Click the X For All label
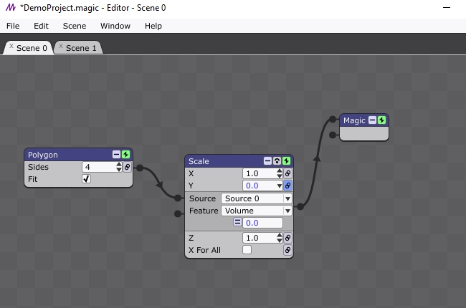Image resolution: width=466 pixels, height=308 pixels. pyautogui.click(x=204, y=250)
